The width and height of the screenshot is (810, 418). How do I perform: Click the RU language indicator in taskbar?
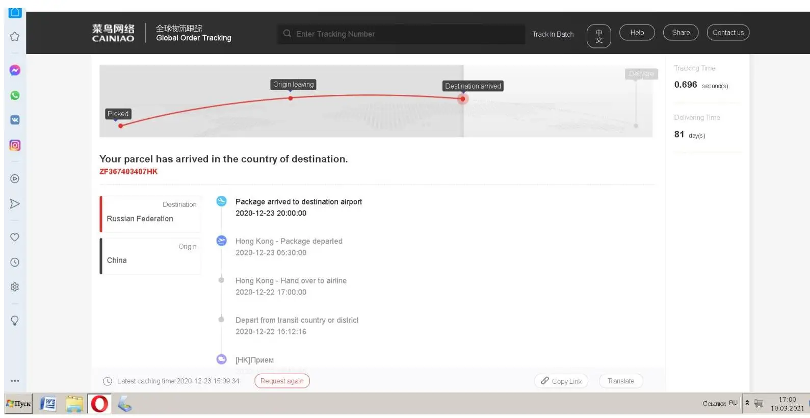pyautogui.click(x=733, y=403)
